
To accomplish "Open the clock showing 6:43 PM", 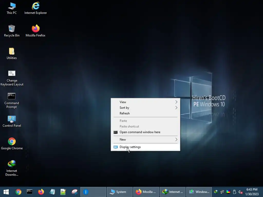I will coord(252,192).
